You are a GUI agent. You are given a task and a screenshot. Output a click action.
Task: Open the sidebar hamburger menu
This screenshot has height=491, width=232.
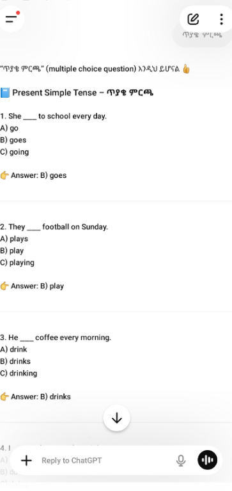(12, 19)
